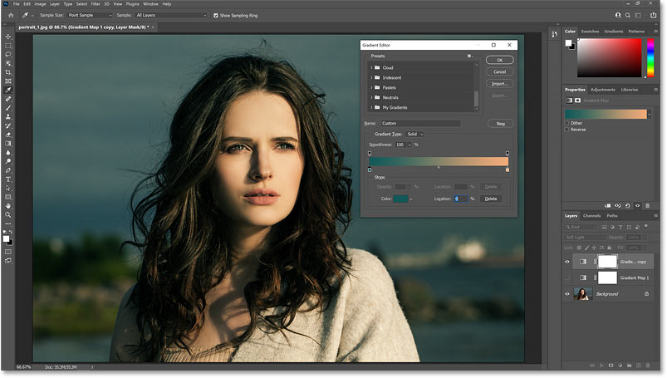Select the Brush tool
The width and height of the screenshot is (667, 378).
click(x=8, y=108)
